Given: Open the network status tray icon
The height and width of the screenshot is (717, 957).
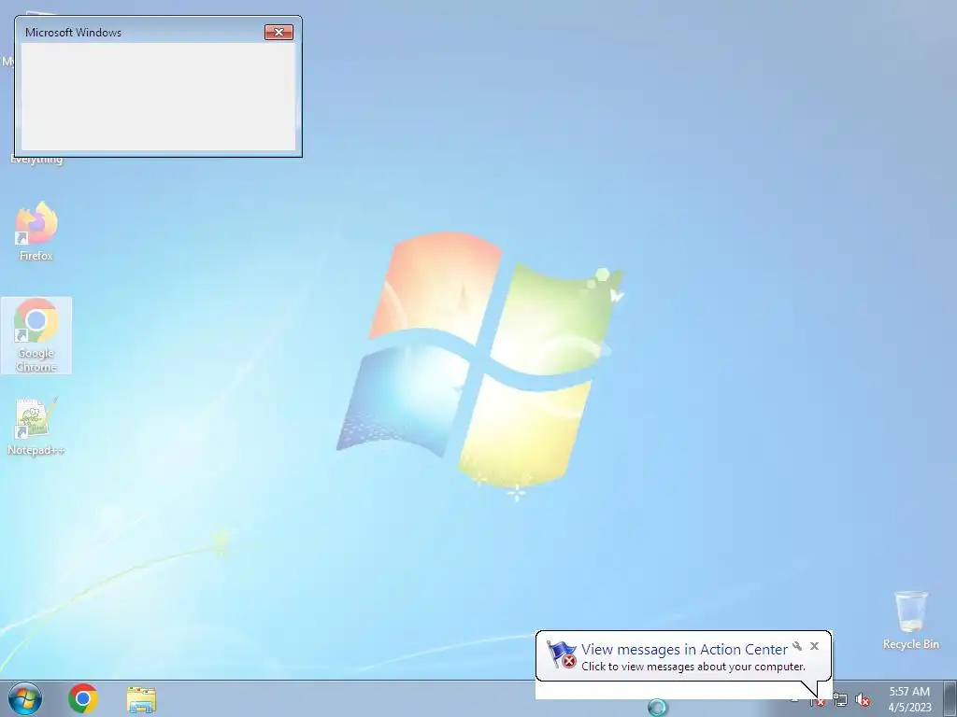Looking at the screenshot, I should click(840, 700).
